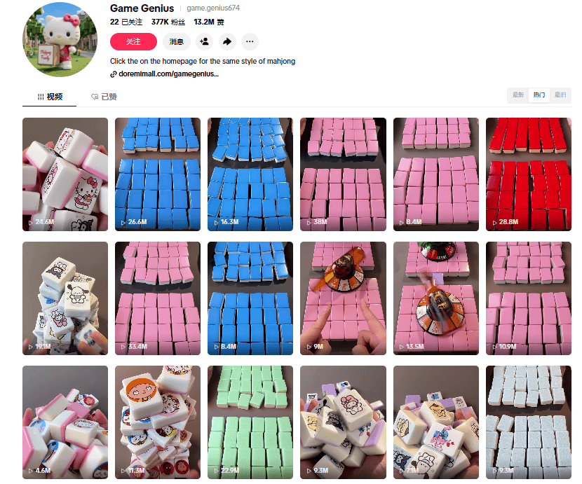Viewport: 582px width, 484px height.
Task: Open the white tiles video in bottom row
Action: click(x=529, y=422)
